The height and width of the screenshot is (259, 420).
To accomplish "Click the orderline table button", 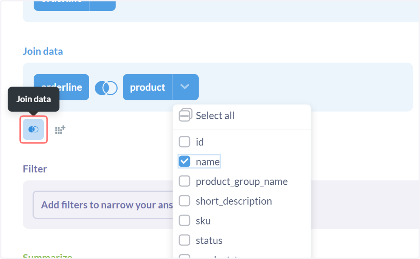I will pos(62,87).
